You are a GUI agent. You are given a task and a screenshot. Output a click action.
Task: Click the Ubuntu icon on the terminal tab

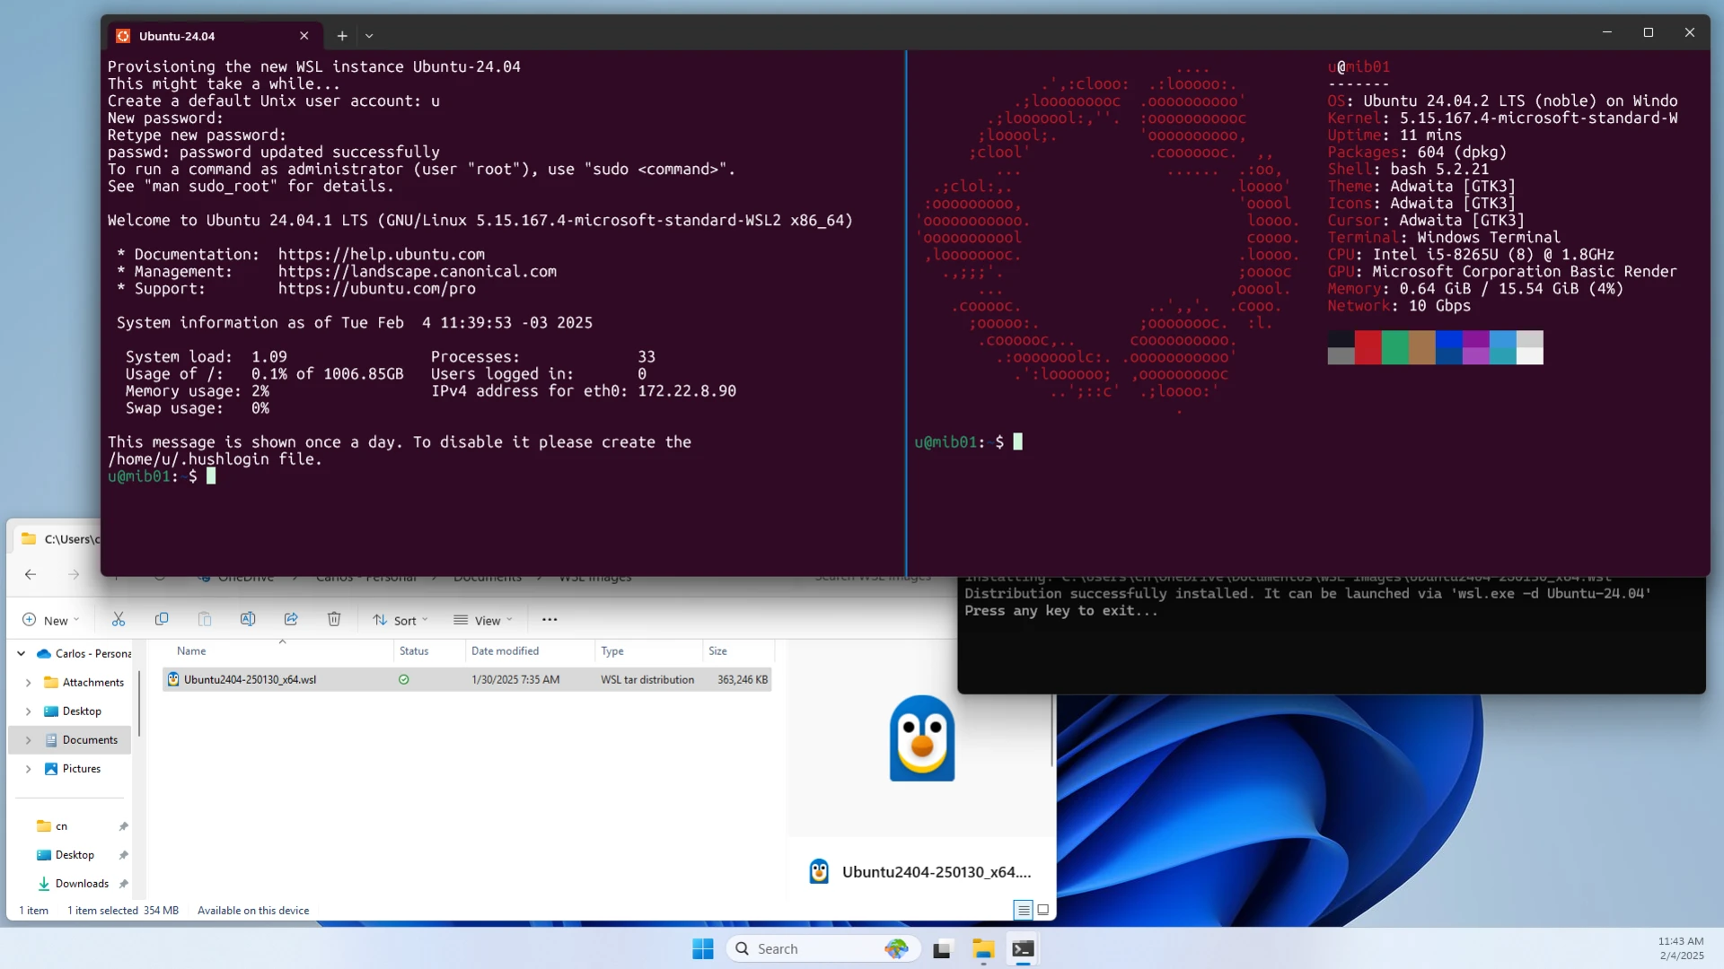(123, 35)
